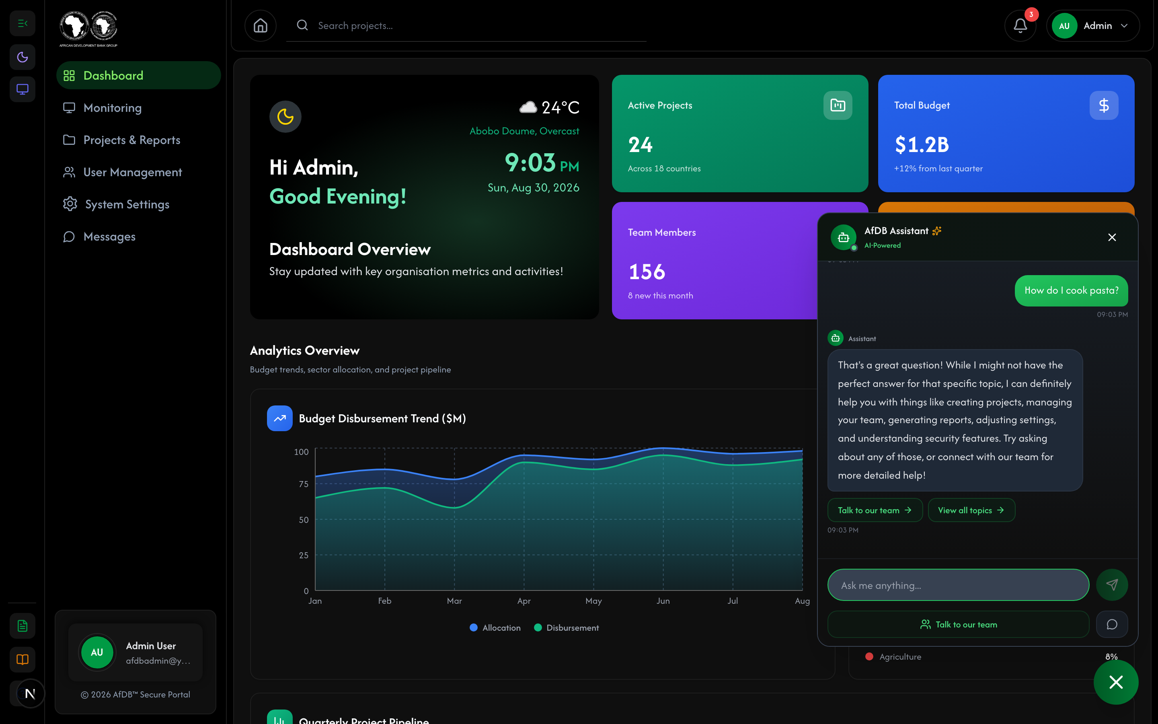Screen dimensions: 1158x724
Task: Click the chat bubble icon beside Talk to our team
Action: pyautogui.click(x=1112, y=624)
